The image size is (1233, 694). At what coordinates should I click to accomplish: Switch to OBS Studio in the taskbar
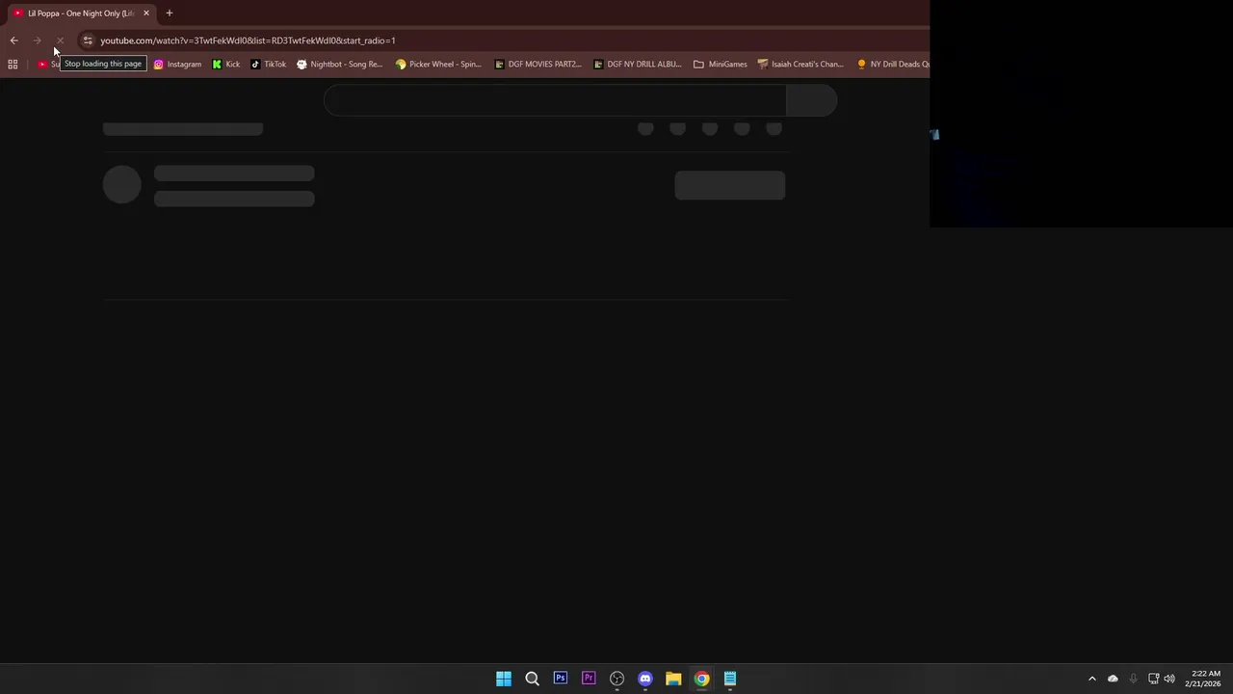(616, 679)
